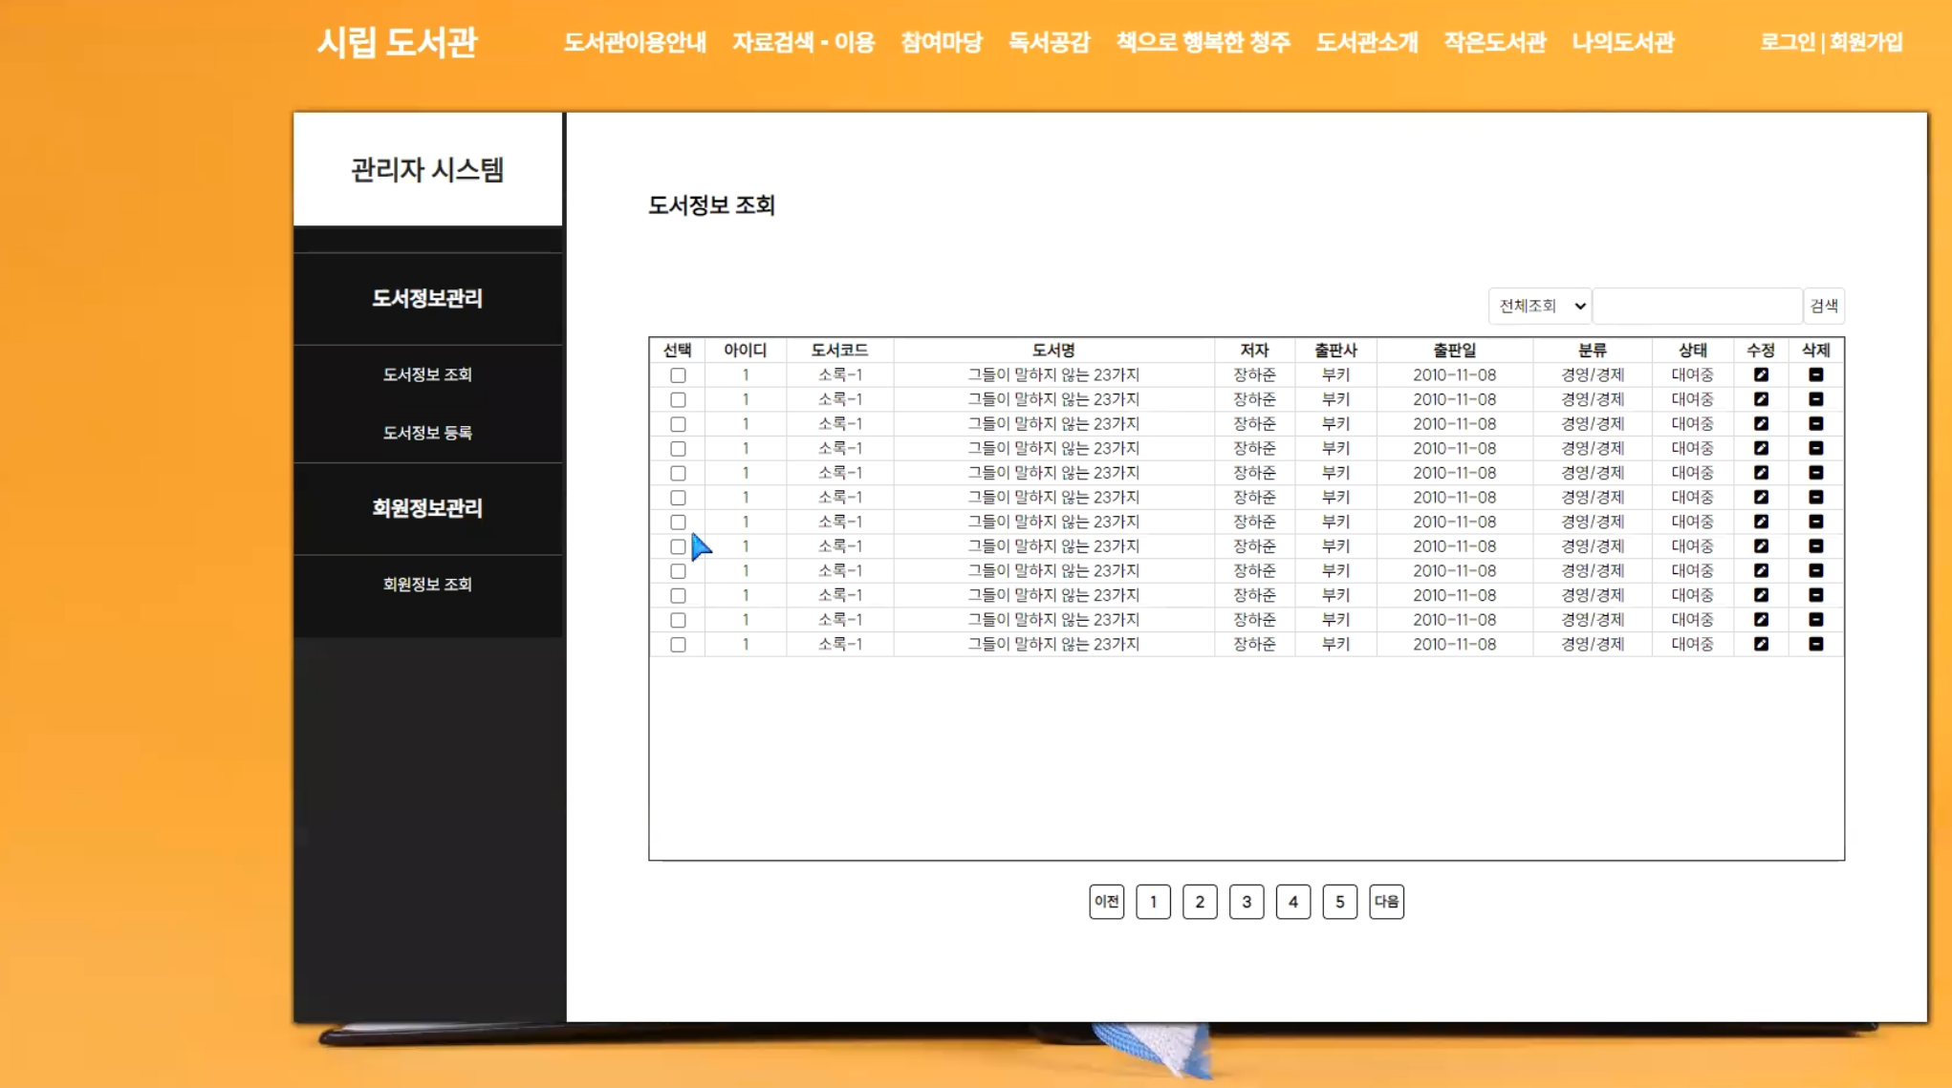The image size is (1952, 1088).
Task: Click edit icon in the third table row
Action: 1761,424
